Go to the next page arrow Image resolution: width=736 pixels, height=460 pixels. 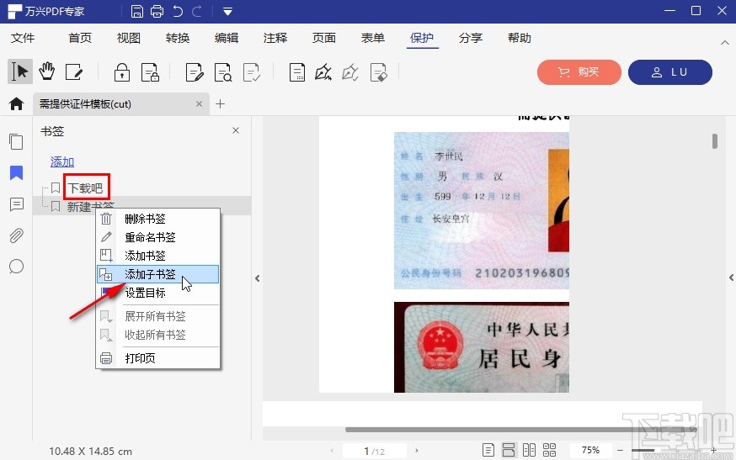click(416, 451)
